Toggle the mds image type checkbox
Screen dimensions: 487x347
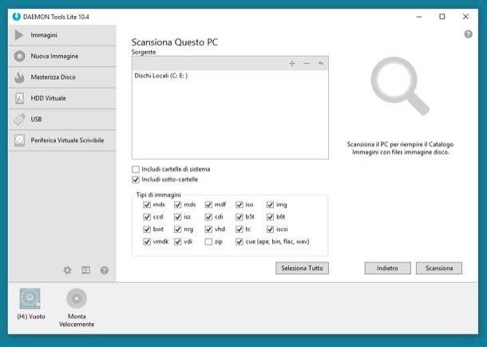coord(177,205)
